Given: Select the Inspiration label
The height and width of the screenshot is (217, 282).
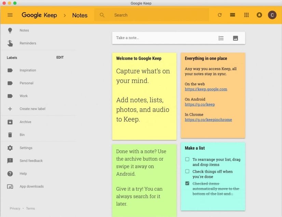Looking at the screenshot, I should pos(27,70).
